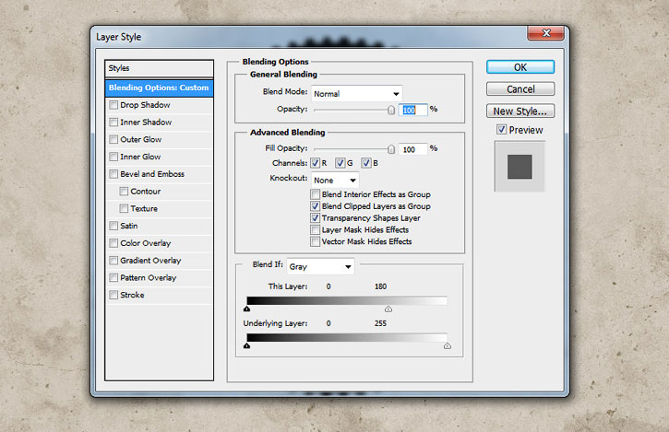
Task: Select Blending Options: Custom entry
Action: point(159,88)
